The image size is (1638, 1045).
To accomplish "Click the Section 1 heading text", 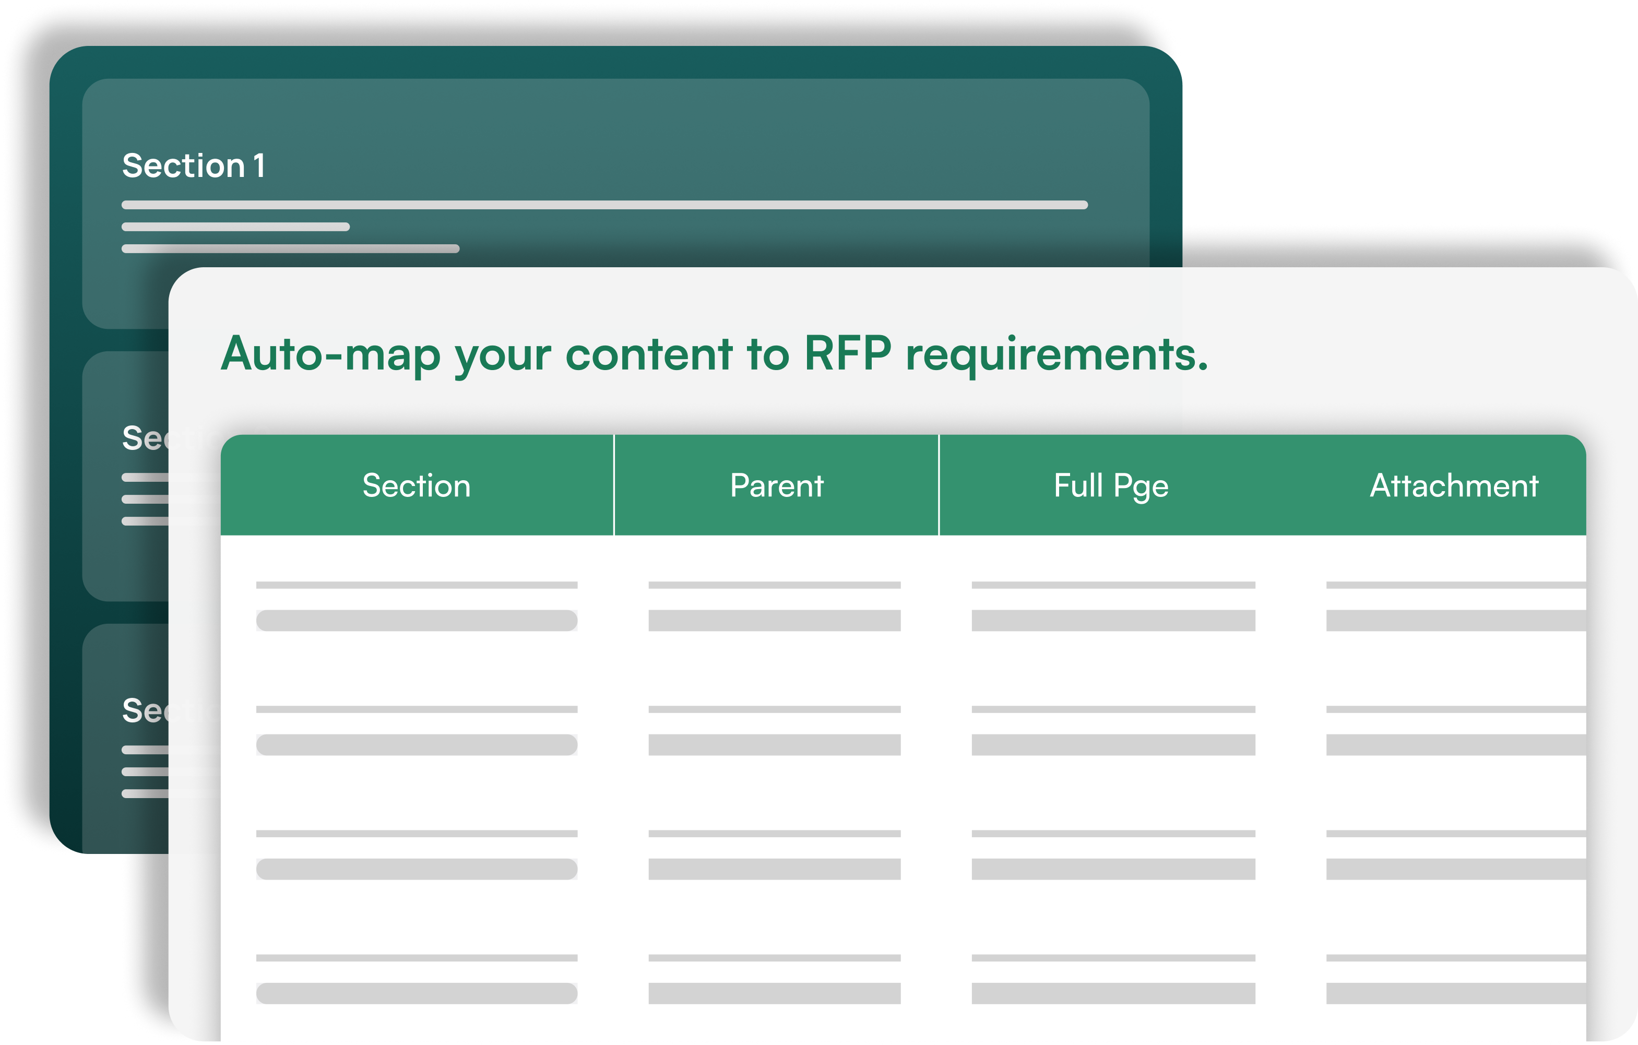I will point(194,166).
